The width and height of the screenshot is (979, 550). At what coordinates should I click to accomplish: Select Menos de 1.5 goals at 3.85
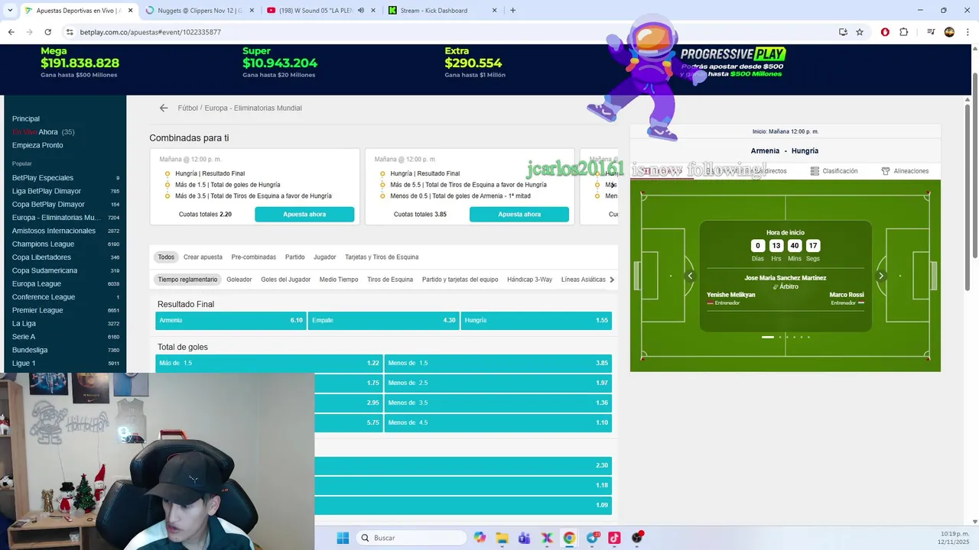[x=498, y=364]
